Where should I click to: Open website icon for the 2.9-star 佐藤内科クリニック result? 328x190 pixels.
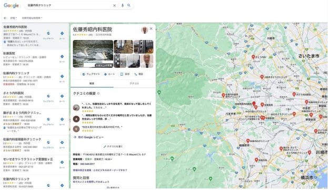pyautogui.click(x=48, y=185)
